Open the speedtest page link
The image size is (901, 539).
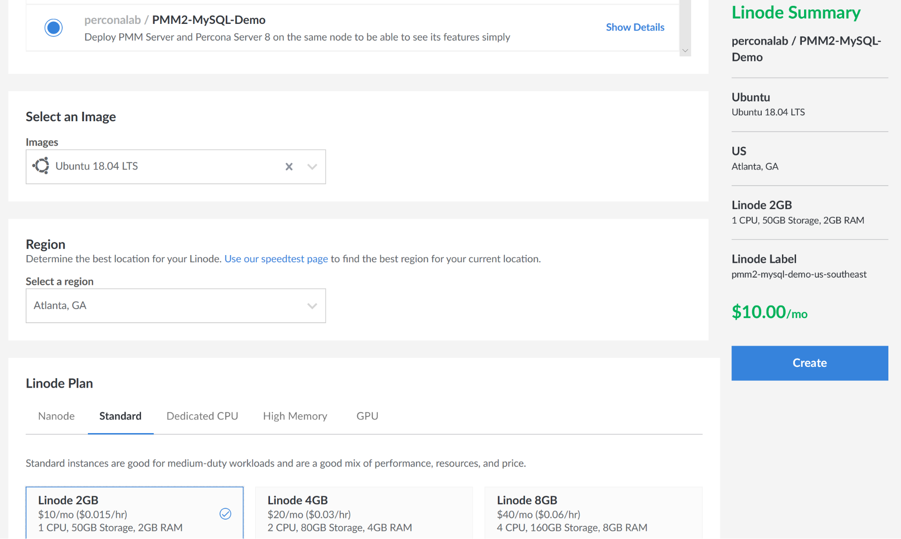click(x=275, y=259)
